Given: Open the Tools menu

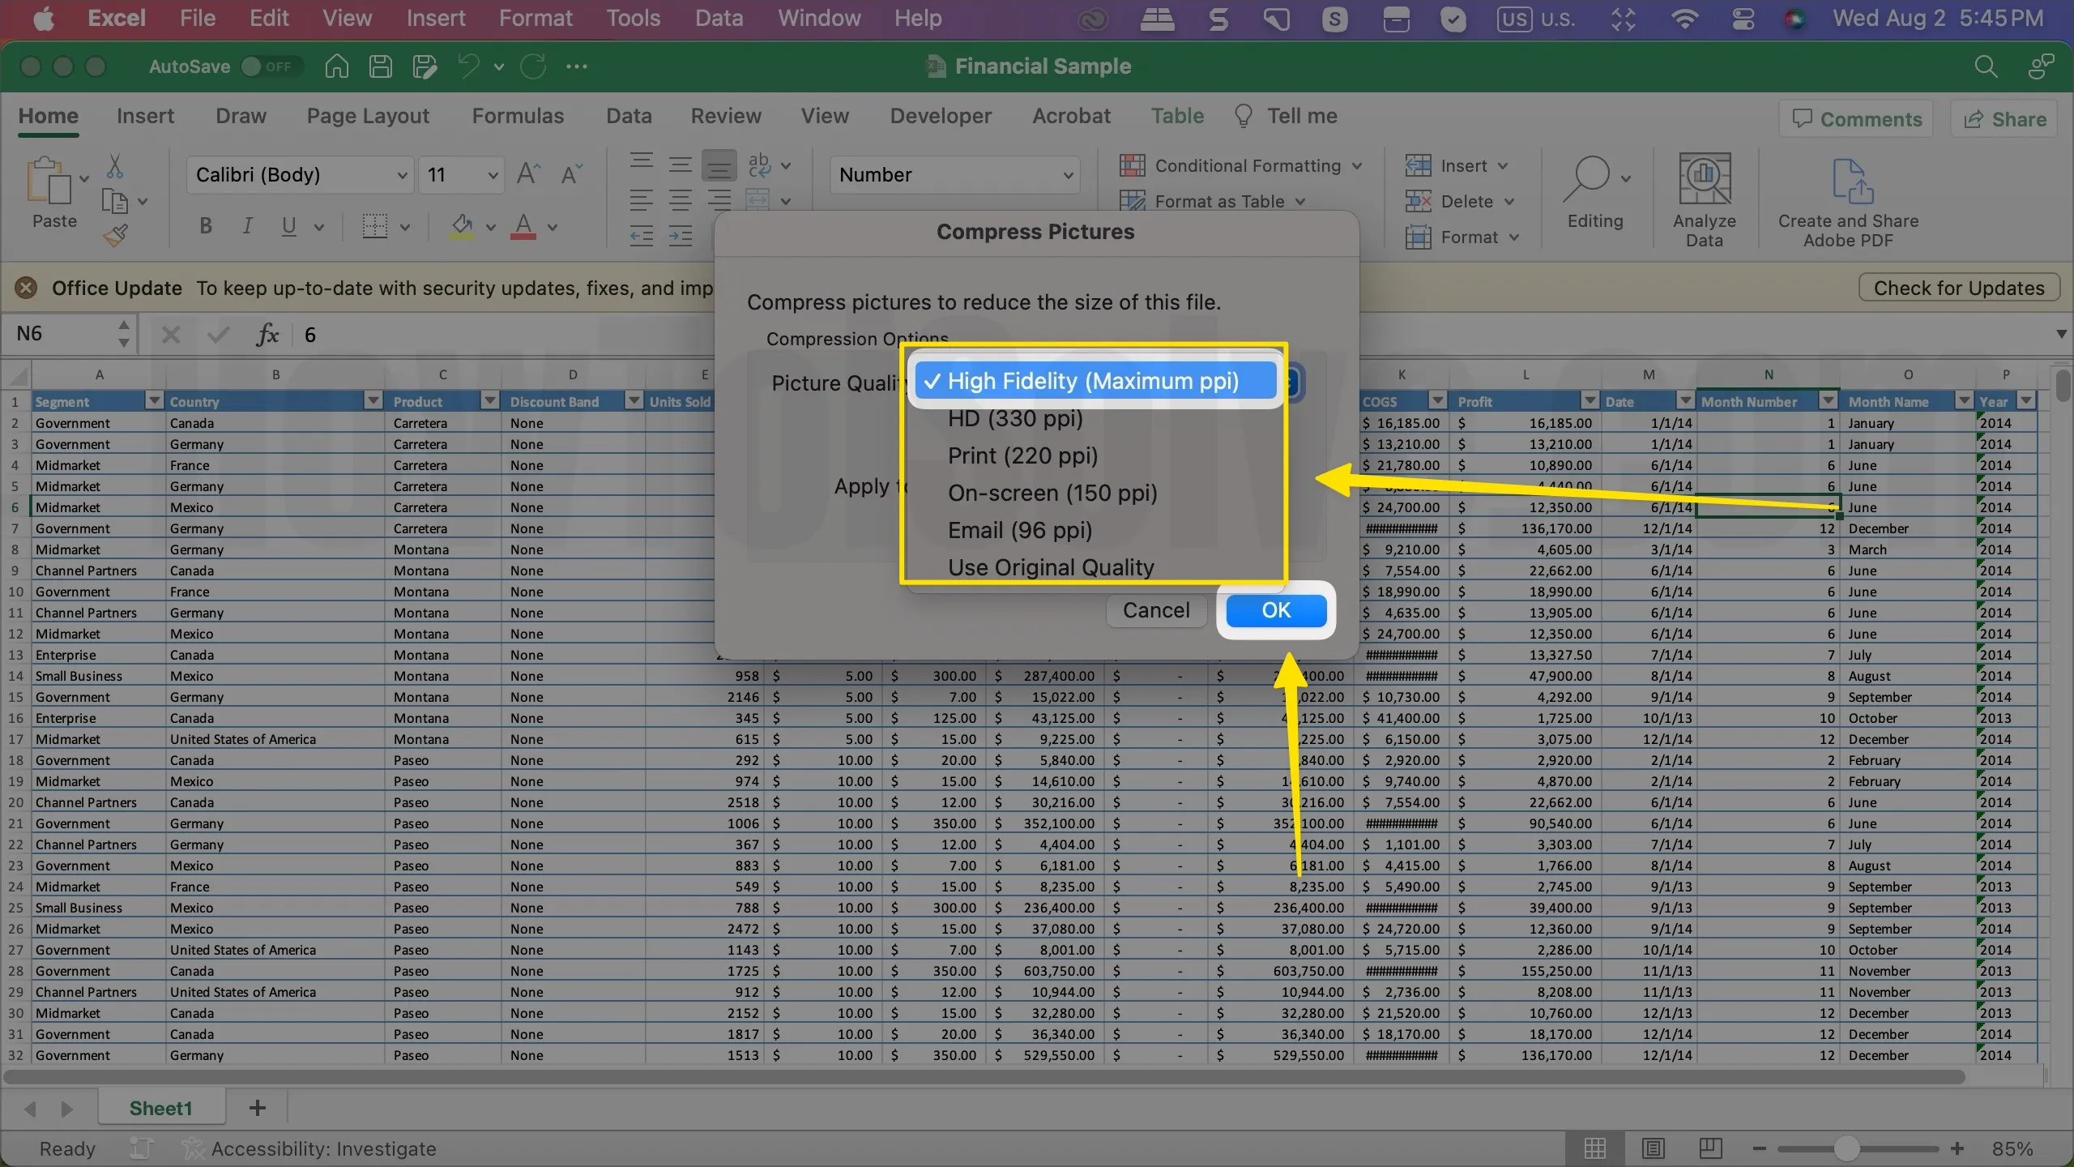Looking at the screenshot, I should pyautogui.click(x=632, y=18).
